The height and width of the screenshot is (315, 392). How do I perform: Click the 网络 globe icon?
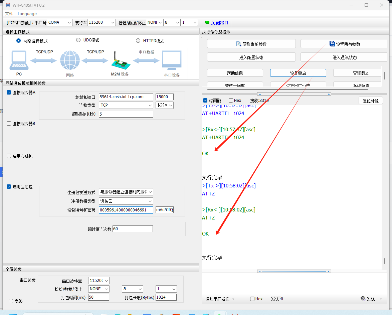tap(70, 61)
